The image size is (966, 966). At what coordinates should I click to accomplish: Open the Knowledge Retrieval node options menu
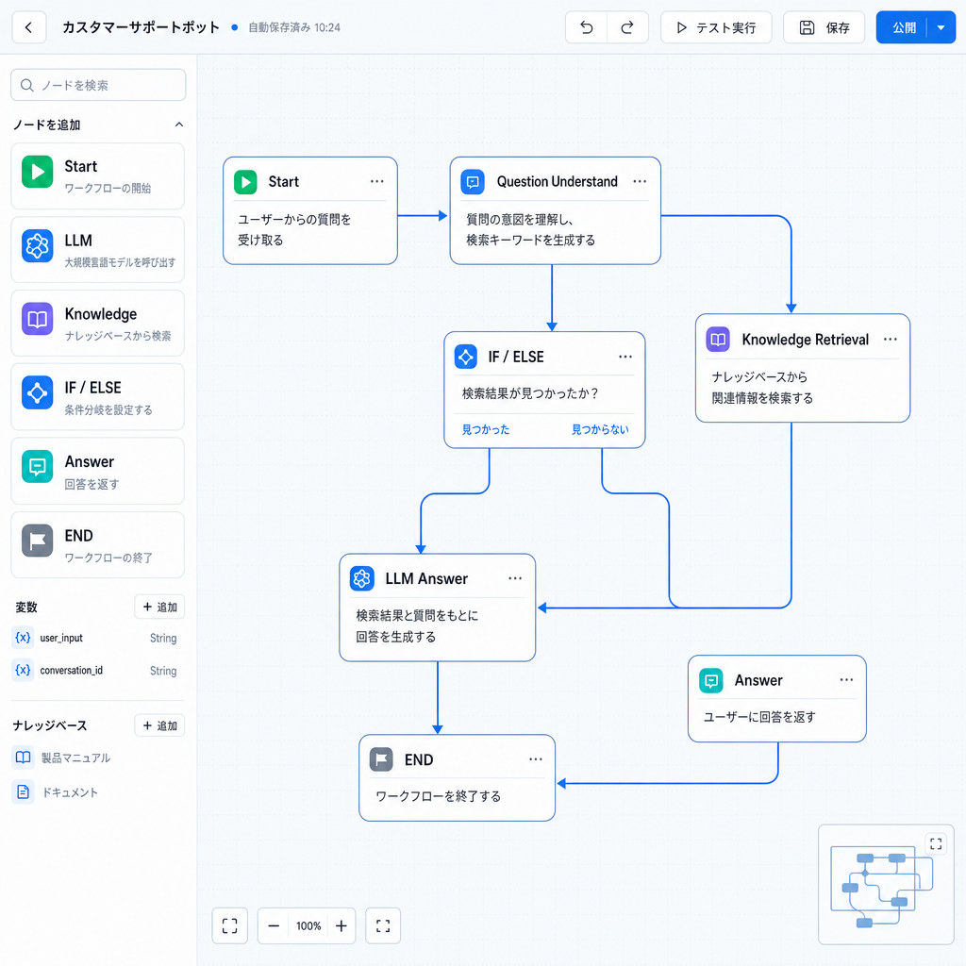(x=890, y=340)
